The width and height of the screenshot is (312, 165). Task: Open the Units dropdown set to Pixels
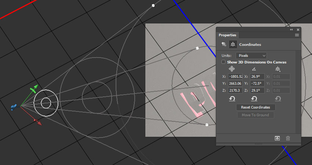(x=251, y=56)
